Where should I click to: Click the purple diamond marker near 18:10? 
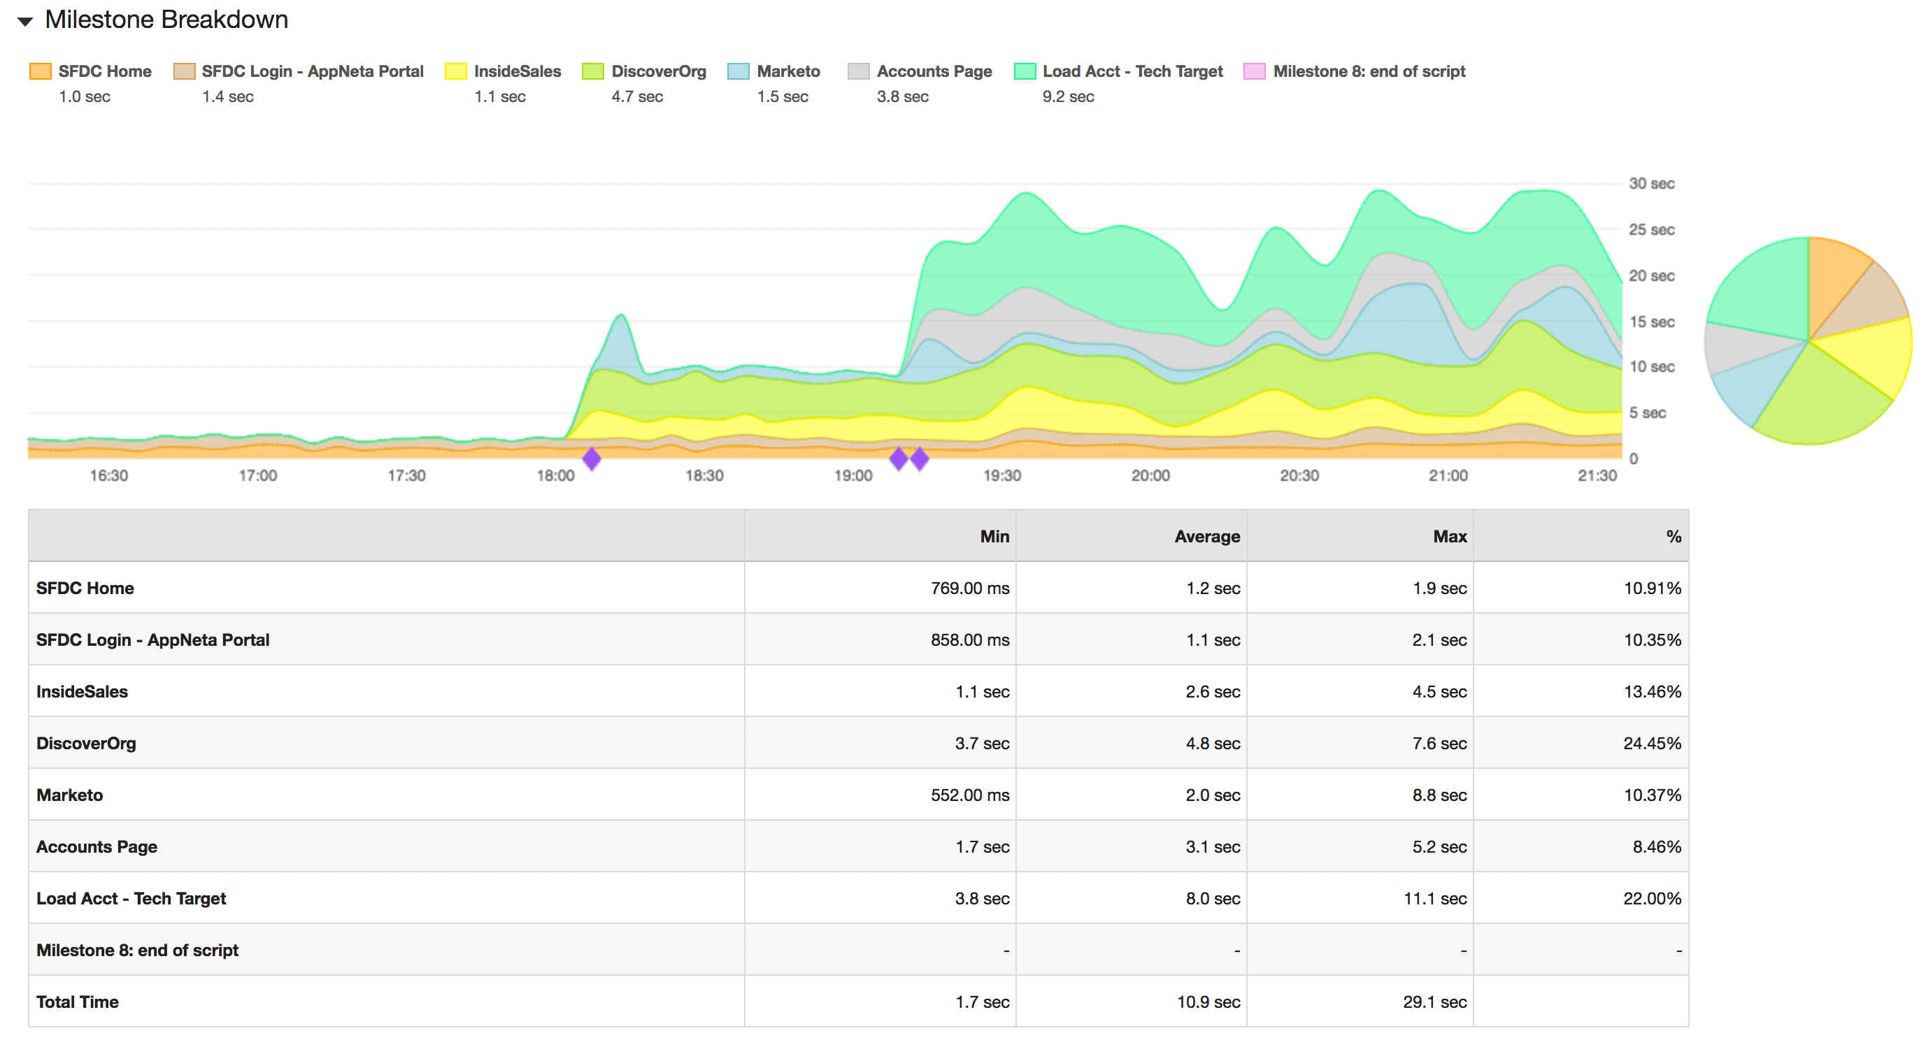click(x=592, y=461)
